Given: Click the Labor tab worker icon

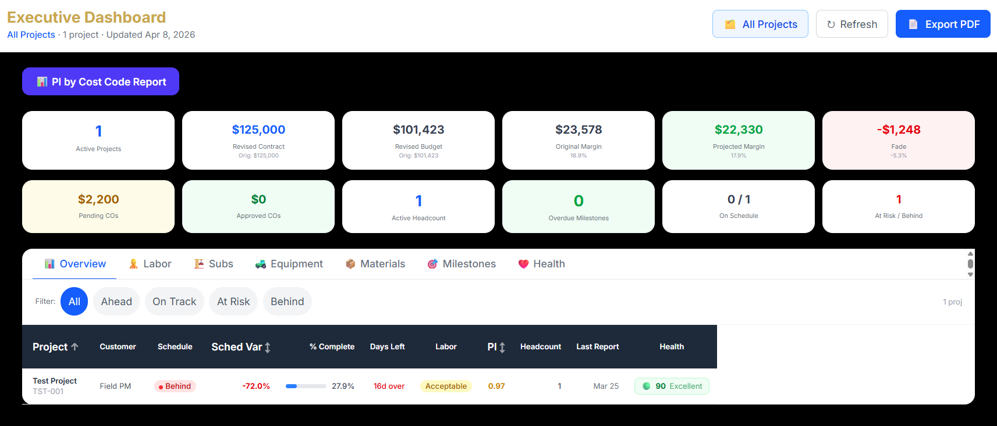Looking at the screenshot, I should click(x=133, y=264).
